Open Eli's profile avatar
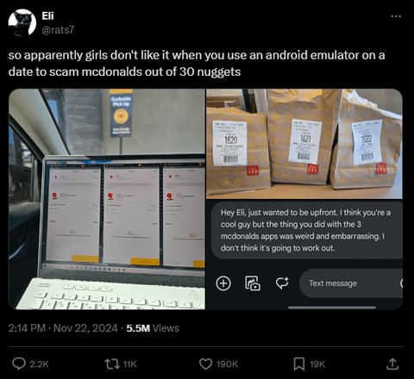Viewport: 414px width, 379px height. (22, 22)
